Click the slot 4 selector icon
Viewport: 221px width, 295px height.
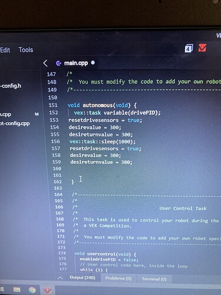(189, 48)
